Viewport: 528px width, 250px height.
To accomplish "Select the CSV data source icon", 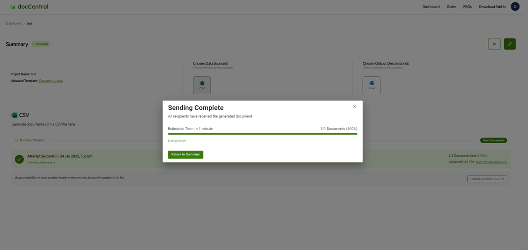I will click(x=202, y=85).
